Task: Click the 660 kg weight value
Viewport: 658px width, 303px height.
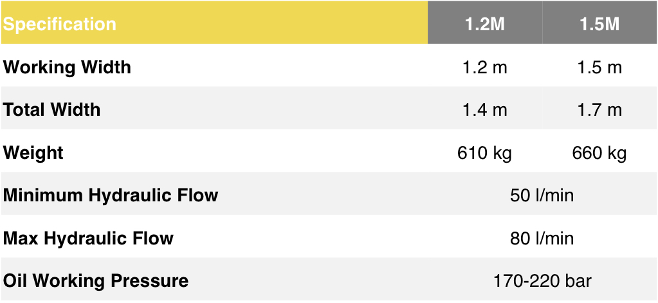Action: click(x=599, y=153)
